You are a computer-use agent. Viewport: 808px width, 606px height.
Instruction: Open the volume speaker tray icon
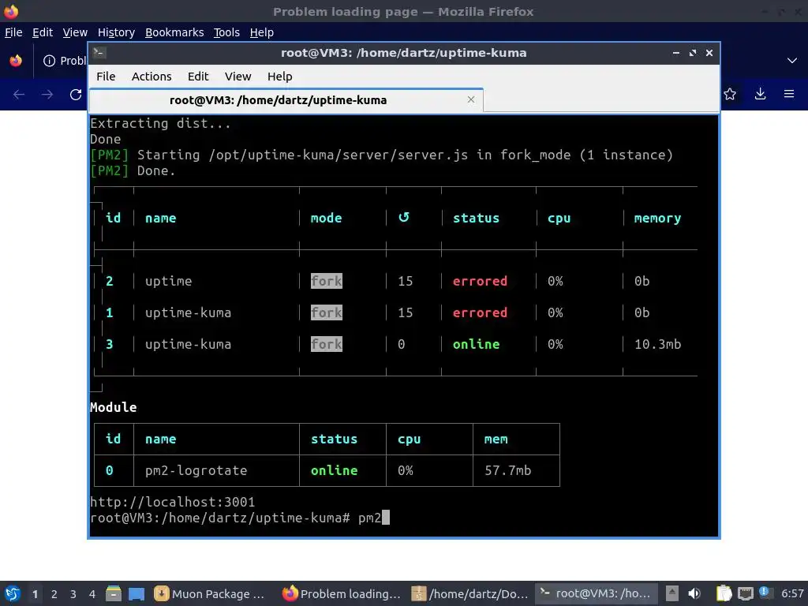[x=694, y=593]
